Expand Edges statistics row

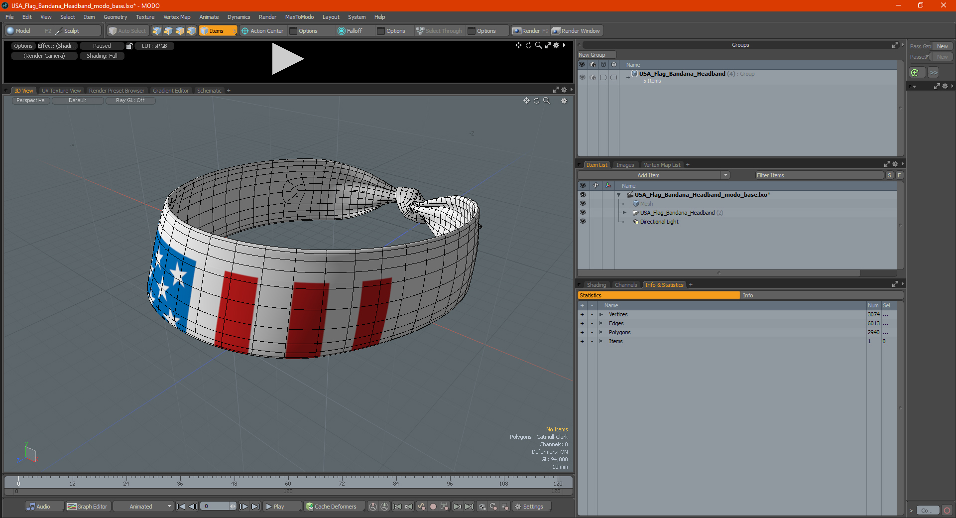(x=601, y=324)
